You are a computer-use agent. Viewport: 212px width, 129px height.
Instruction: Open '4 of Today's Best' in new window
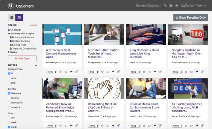tap(77, 72)
